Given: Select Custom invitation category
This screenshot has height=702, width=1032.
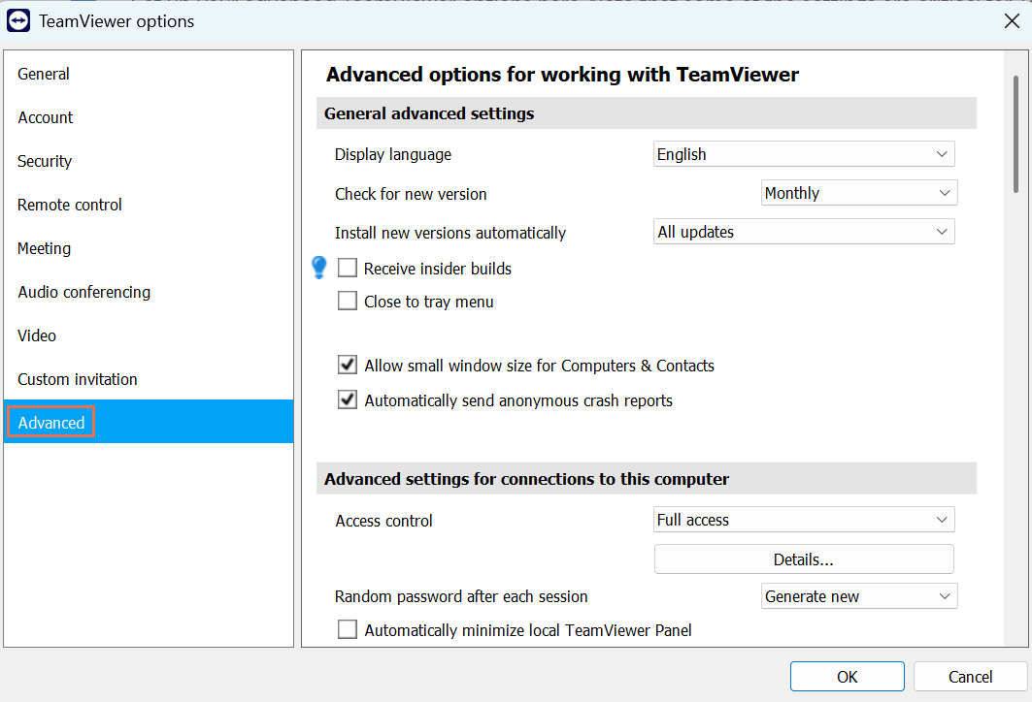Looking at the screenshot, I should pos(149,379).
